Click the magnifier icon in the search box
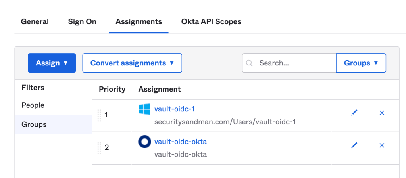Viewport: 406px width, 178px height. [250, 63]
